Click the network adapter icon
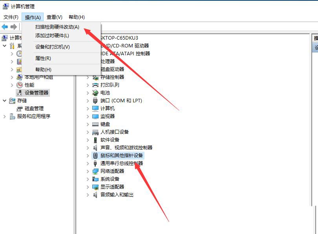 95,171
